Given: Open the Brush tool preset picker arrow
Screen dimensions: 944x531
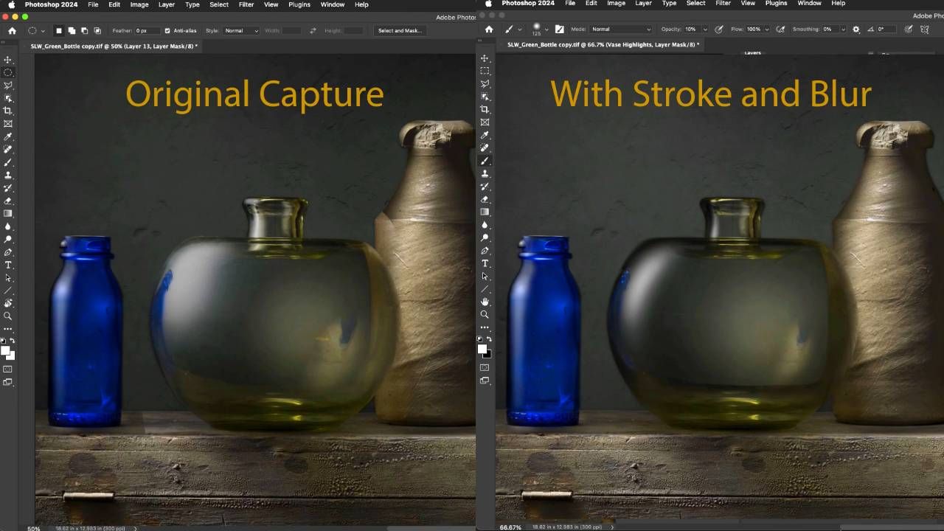Looking at the screenshot, I should pyautogui.click(x=519, y=29).
